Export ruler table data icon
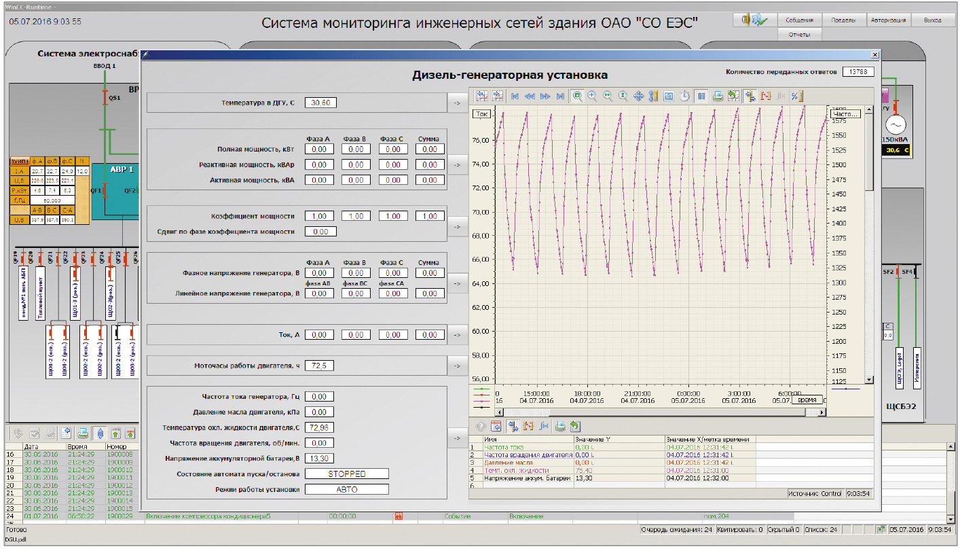 pos(575,426)
